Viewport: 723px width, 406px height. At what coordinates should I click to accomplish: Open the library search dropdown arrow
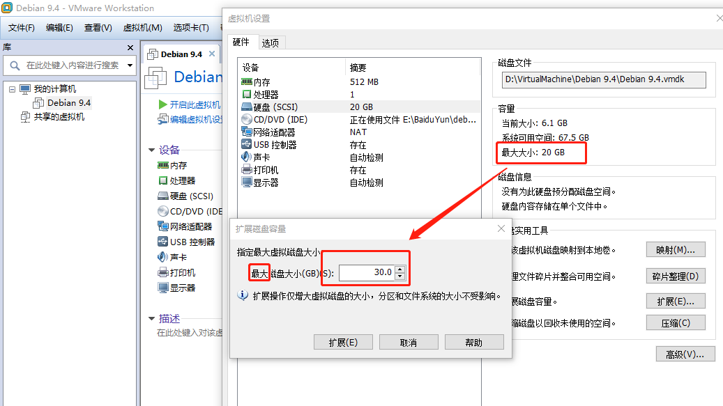(x=130, y=65)
